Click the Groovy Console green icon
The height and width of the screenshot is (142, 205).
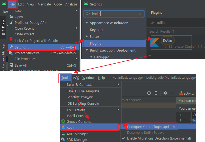[63, 121]
